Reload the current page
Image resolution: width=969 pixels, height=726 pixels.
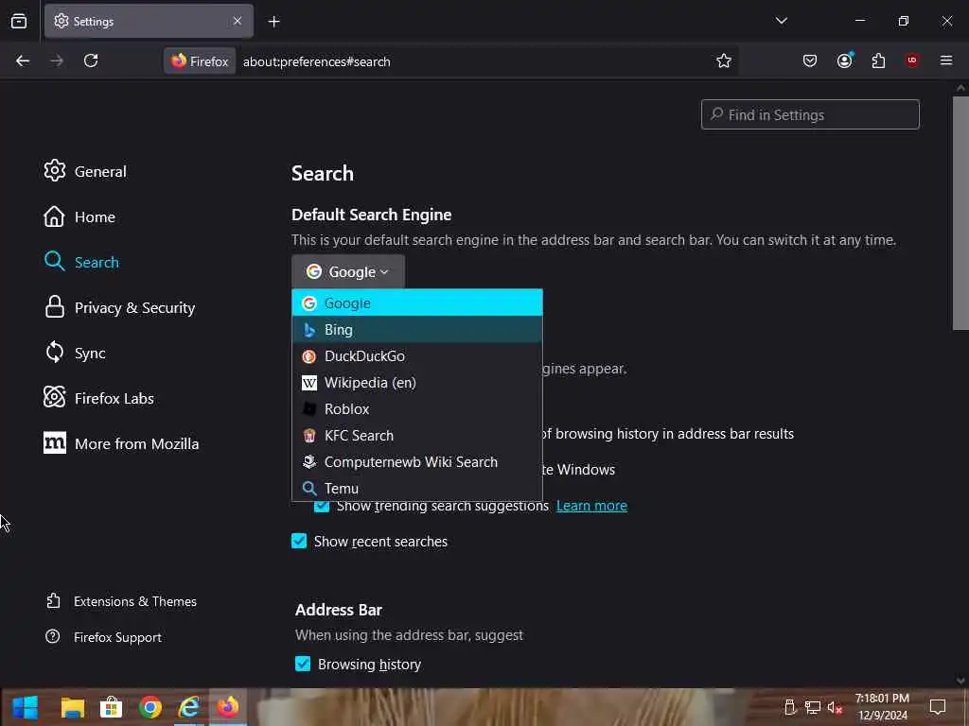[x=91, y=60]
